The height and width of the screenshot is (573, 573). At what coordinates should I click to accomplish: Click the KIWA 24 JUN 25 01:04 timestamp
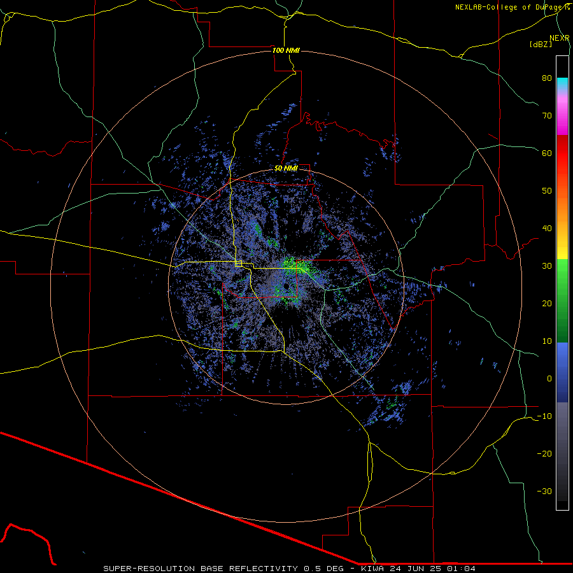(418, 569)
